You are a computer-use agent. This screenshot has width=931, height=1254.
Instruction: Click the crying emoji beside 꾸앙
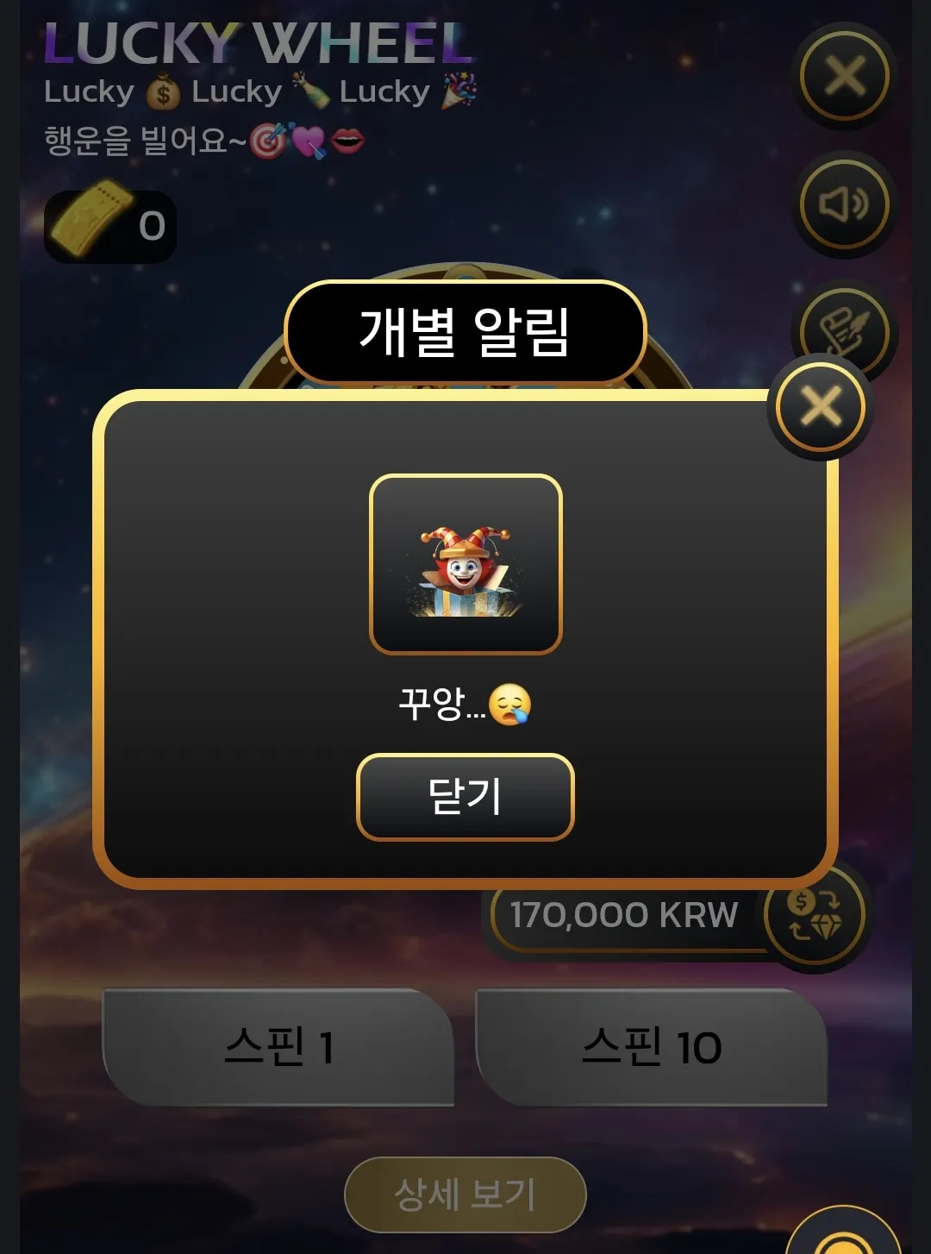[x=509, y=705]
